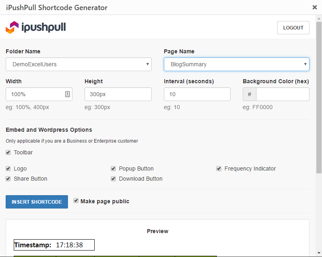Uncheck Make page public

[76, 200]
